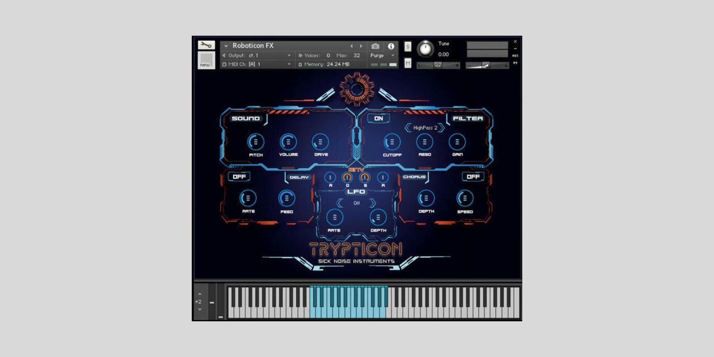
Task: Toggle the Chorus OFF switch
Action: 473,176
